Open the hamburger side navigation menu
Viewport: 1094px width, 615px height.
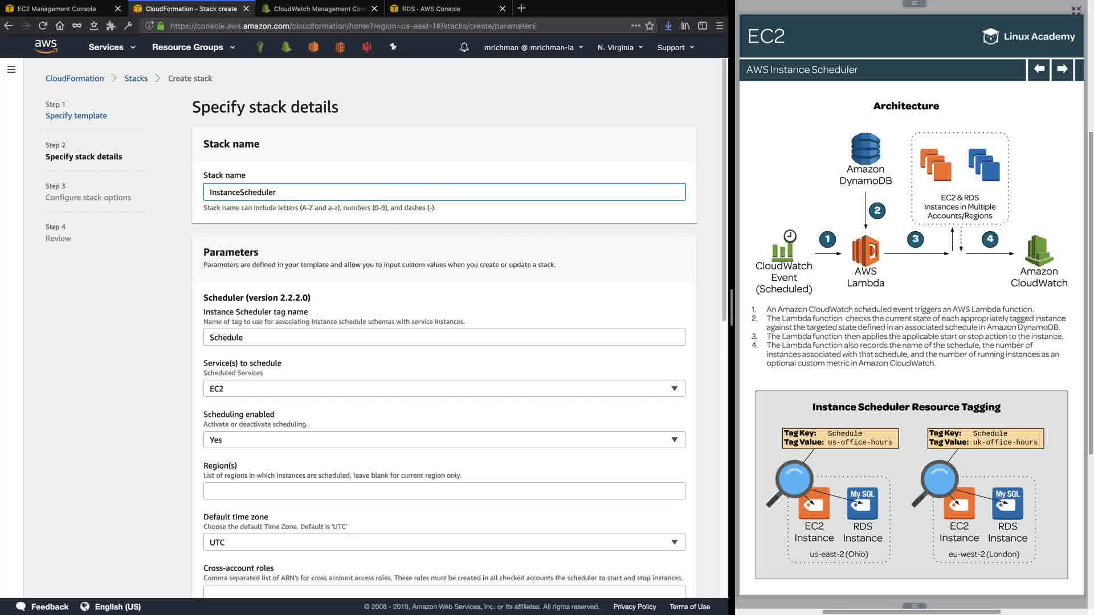coord(11,69)
